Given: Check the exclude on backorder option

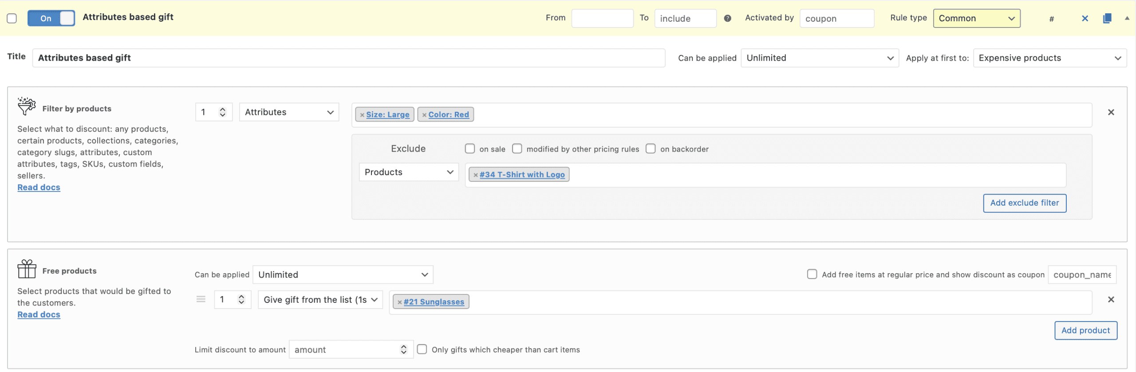Looking at the screenshot, I should 651,149.
